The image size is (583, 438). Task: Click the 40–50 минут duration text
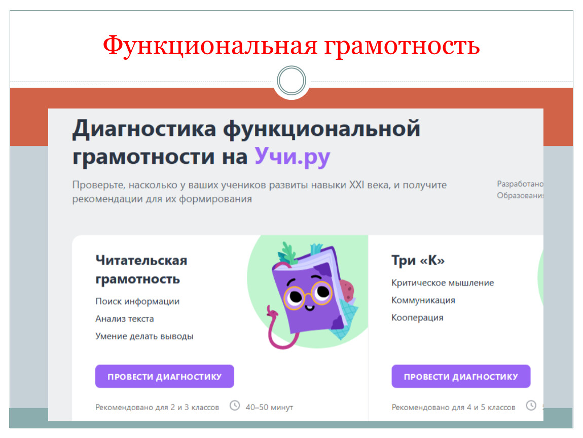tap(269, 407)
